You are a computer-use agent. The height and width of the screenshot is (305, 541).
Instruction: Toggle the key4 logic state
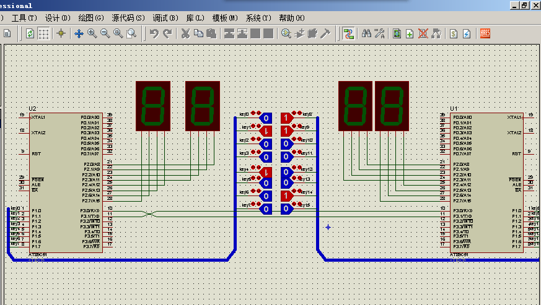pyautogui.click(x=266, y=173)
